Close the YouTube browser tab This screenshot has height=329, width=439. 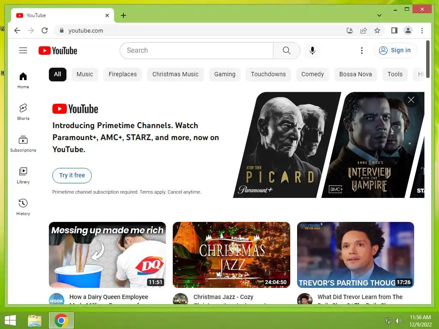pyautogui.click(x=107, y=15)
